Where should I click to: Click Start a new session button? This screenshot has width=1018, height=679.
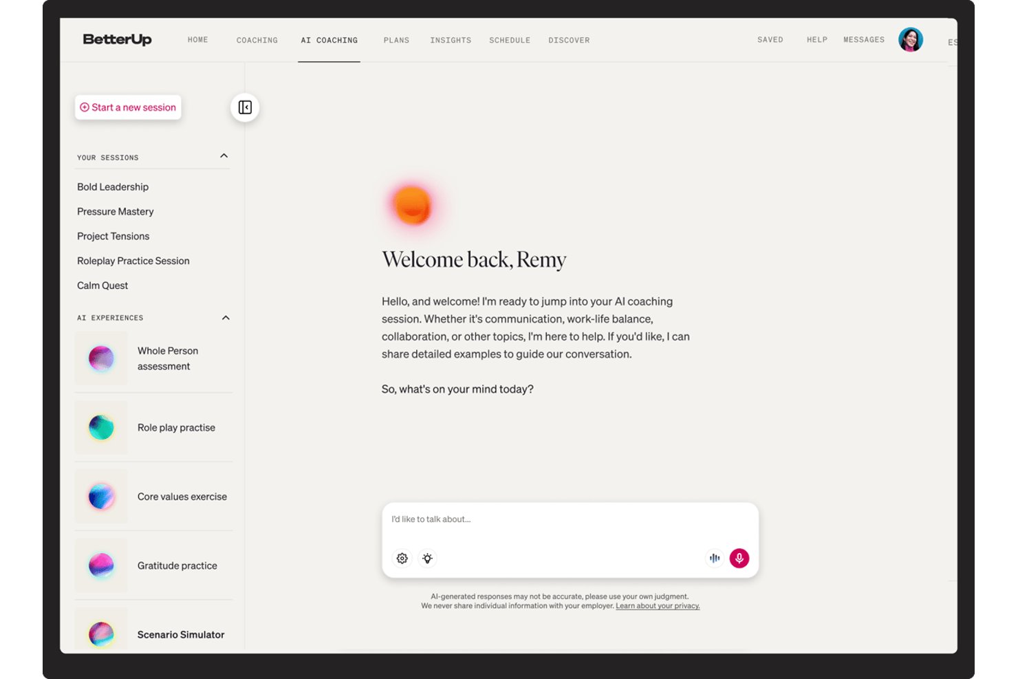[x=128, y=107]
